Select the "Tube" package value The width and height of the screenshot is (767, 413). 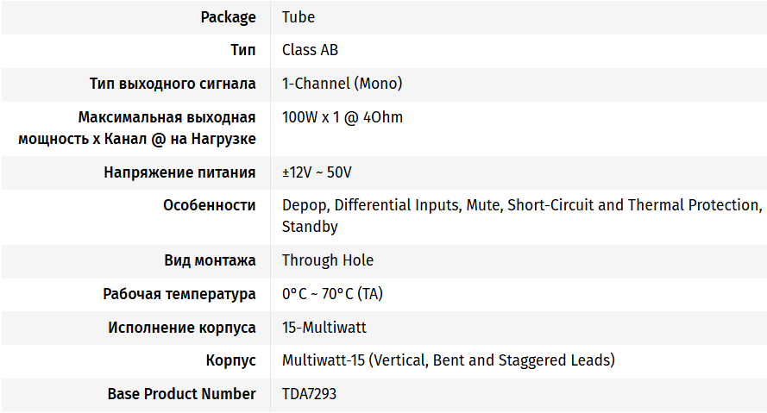[x=299, y=17]
